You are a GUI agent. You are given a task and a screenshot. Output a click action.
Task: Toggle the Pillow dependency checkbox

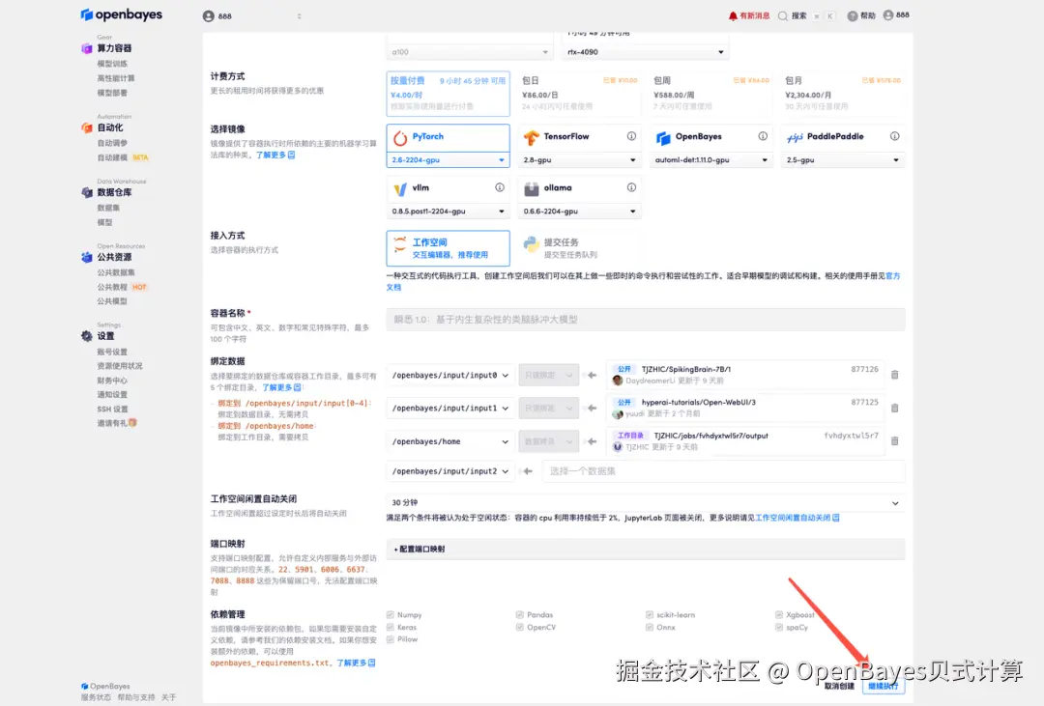pyautogui.click(x=391, y=639)
